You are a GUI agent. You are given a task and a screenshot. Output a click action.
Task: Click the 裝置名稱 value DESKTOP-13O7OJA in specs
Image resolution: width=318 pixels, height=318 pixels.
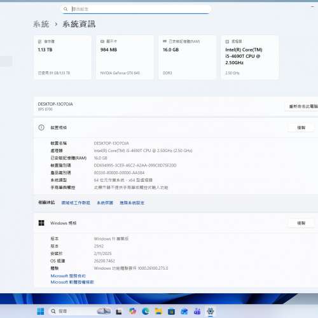pos(111,143)
